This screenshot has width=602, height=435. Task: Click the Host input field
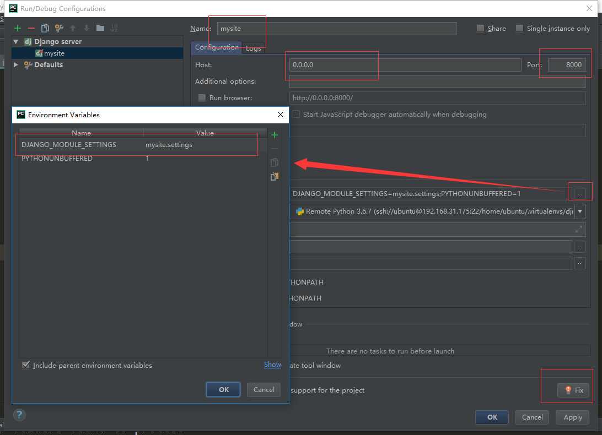(x=405, y=65)
